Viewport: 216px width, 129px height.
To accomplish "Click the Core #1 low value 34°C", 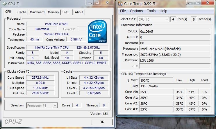I will pos(179,98).
